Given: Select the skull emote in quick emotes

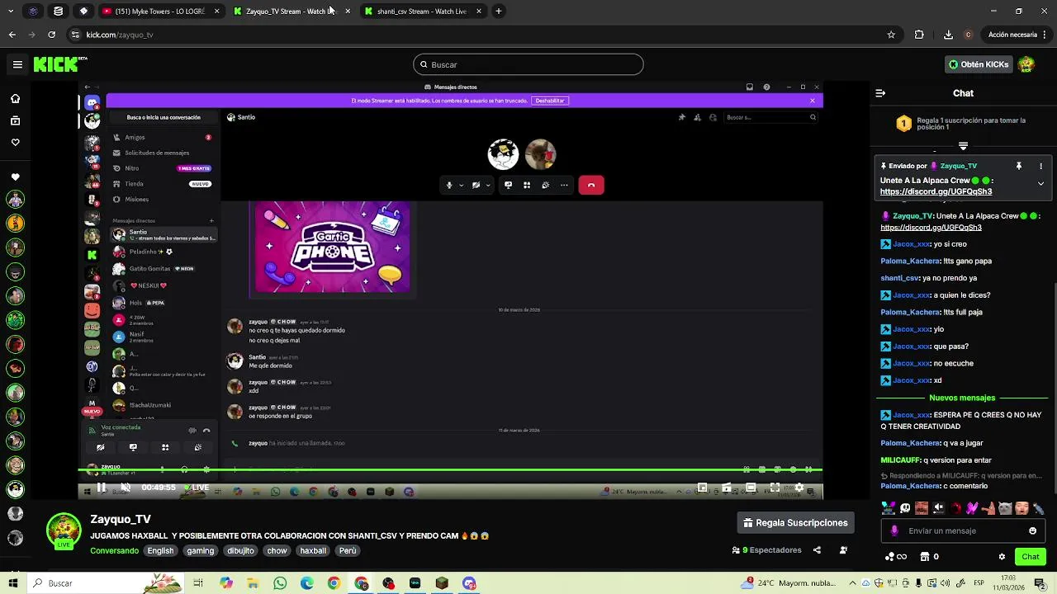Looking at the screenshot, I should 905,508.
